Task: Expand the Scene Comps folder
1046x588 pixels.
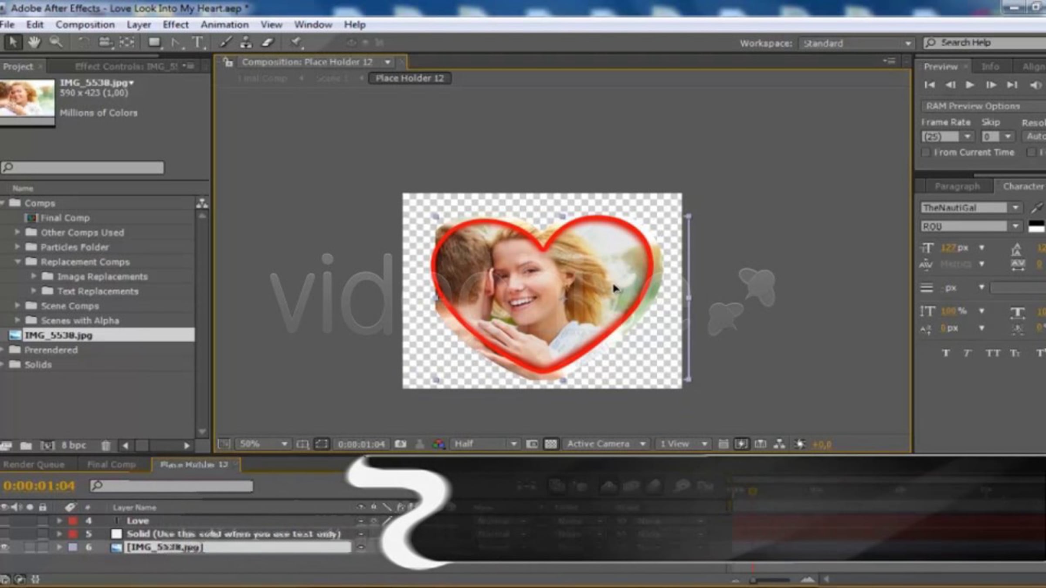Action: [x=17, y=306]
